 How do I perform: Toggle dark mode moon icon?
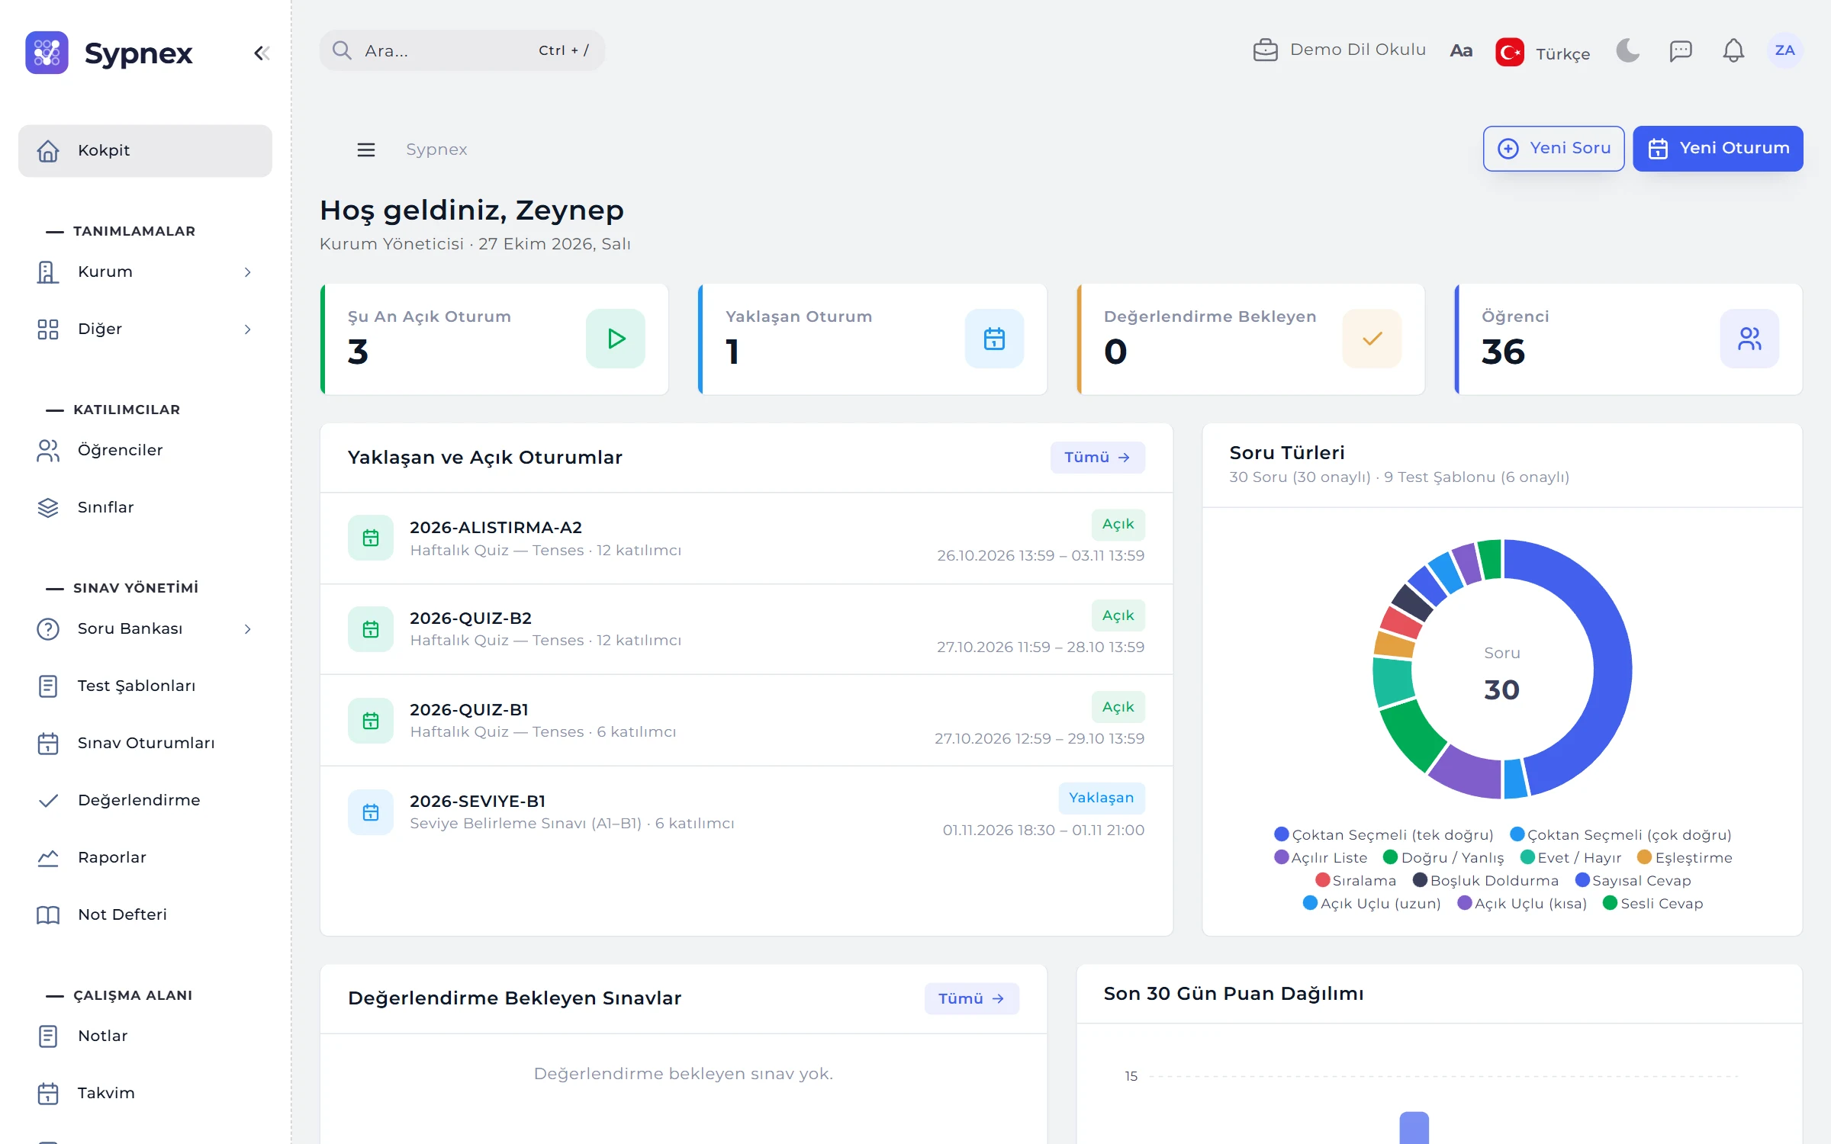tap(1628, 50)
